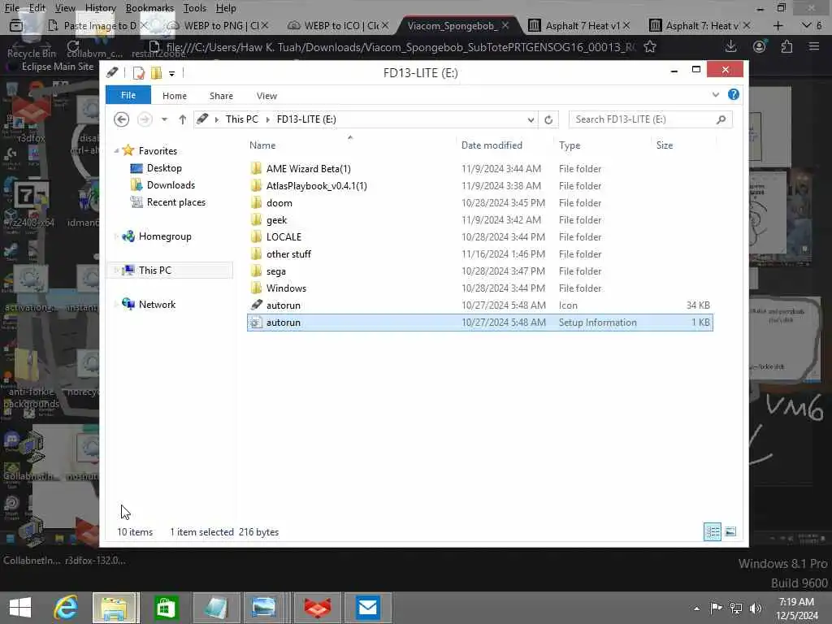This screenshot has height=624, width=832.
Task: Click New folder in quick access toolbar
Action: click(x=157, y=72)
